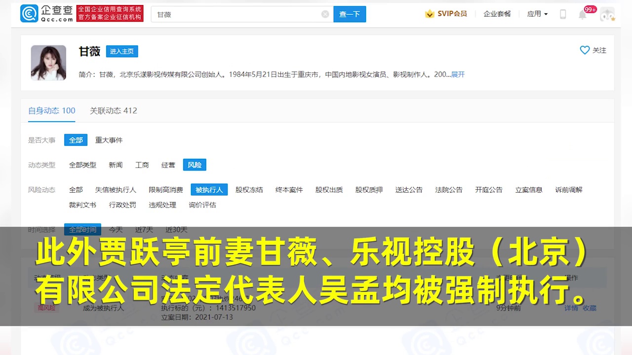Select 全部类型 in 动态类型 filter
The image size is (632, 355).
click(82, 165)
